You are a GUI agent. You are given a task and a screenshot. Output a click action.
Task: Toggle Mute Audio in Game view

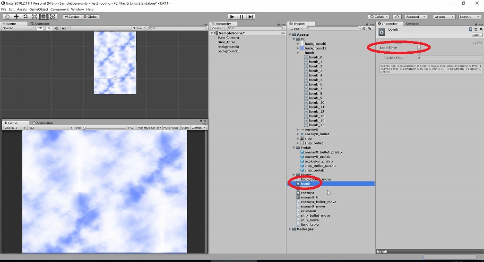coord(171,127)
